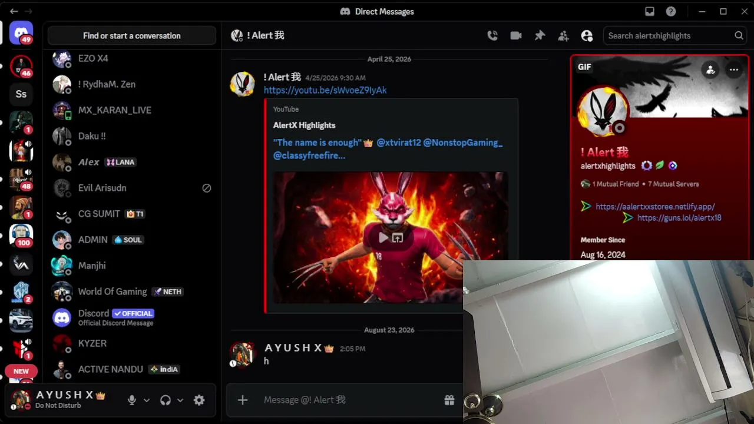This screenshot has width=754, height=424.
Task: Open ACTIVE NANDU conversation
Action: (132, 369)
